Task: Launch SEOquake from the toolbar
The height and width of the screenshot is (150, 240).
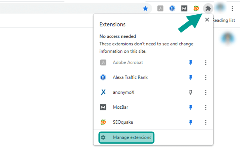Action: pos(196,8)
